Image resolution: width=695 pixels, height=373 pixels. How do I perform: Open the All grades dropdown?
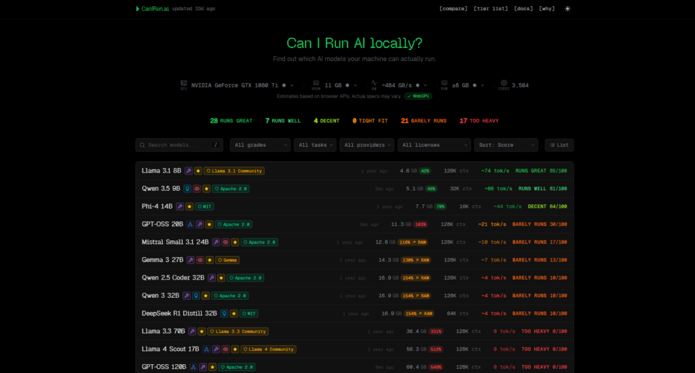click(260, 145)
